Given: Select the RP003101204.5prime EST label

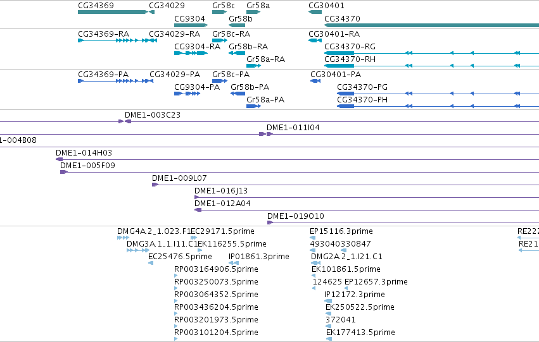Looking at the screenshot, I should click(x=216, y=333).
